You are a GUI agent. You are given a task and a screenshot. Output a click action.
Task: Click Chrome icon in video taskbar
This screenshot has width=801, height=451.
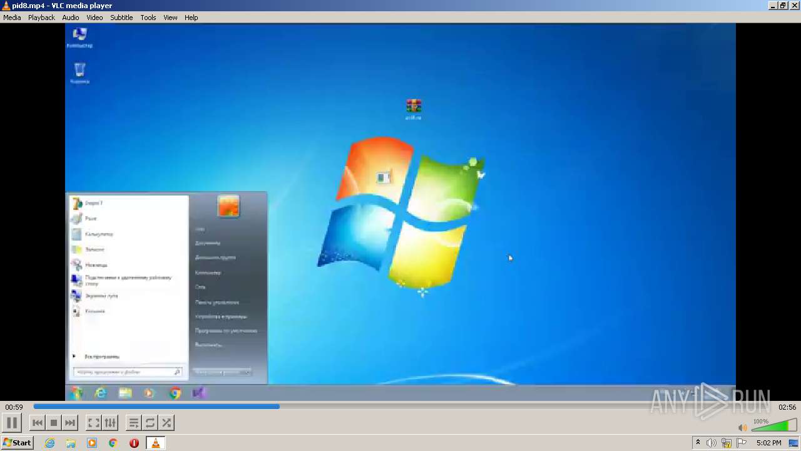[175, 393]
